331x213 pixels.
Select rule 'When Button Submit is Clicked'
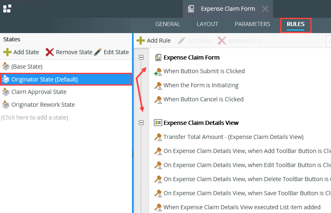pyautogui.click(x=204, y=71)
